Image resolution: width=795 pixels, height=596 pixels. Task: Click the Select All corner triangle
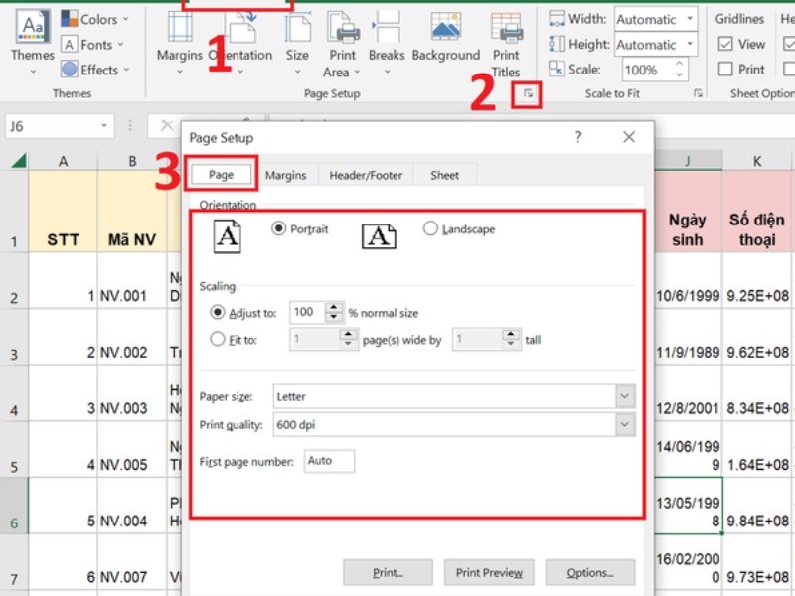(x=19, y=161)
